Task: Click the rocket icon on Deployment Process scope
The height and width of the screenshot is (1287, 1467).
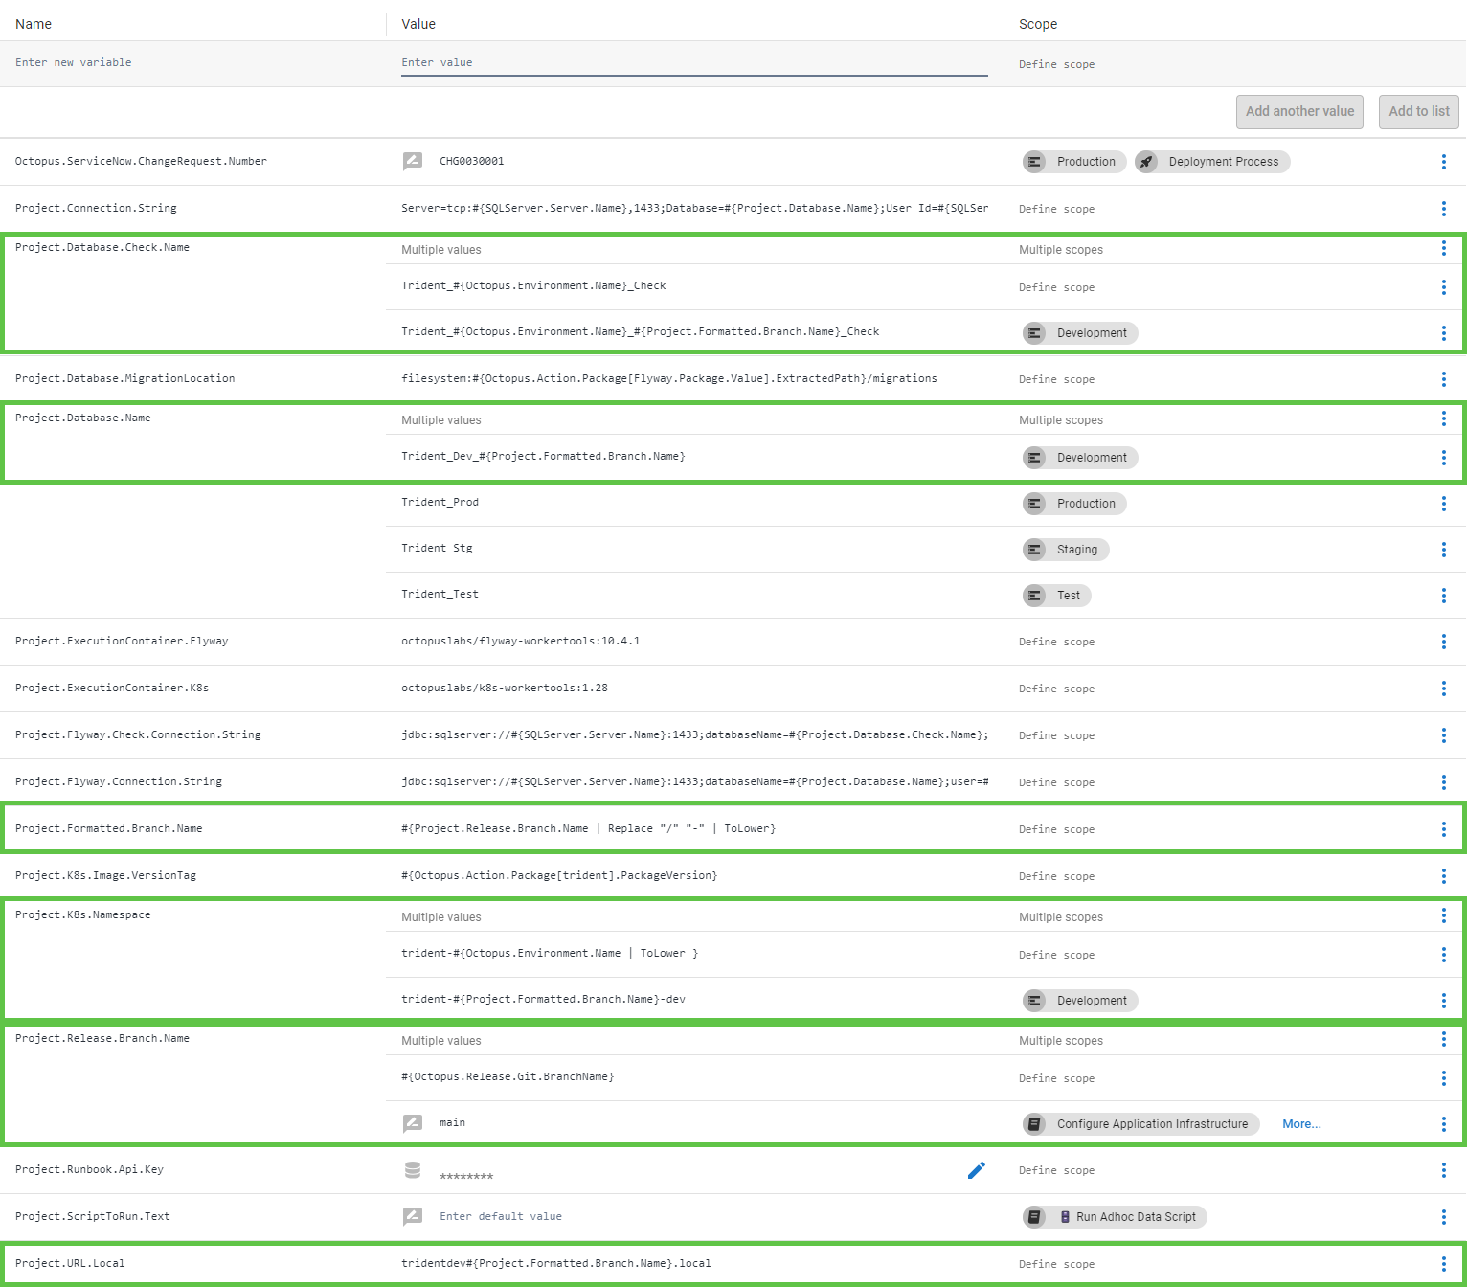Action: [1146, 161]
